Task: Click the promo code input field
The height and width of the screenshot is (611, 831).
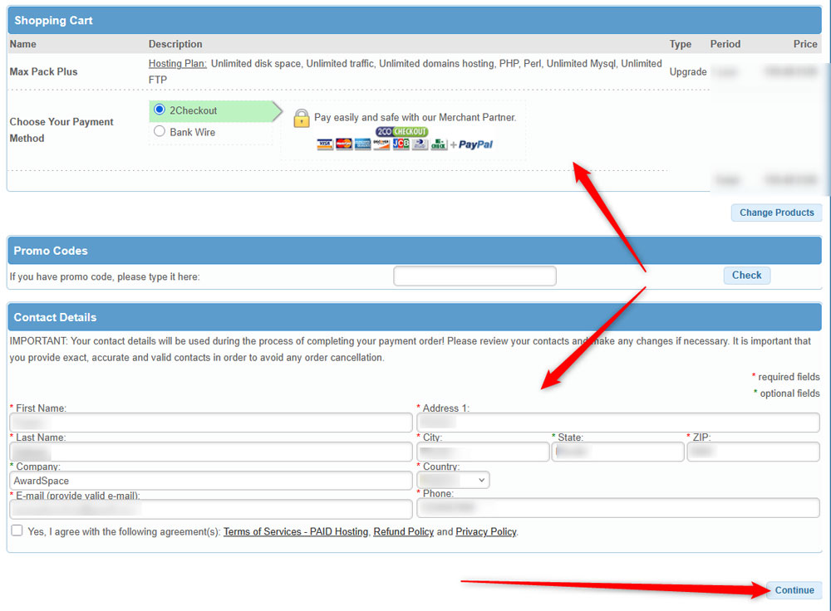Action: click(x=475, y=276)
